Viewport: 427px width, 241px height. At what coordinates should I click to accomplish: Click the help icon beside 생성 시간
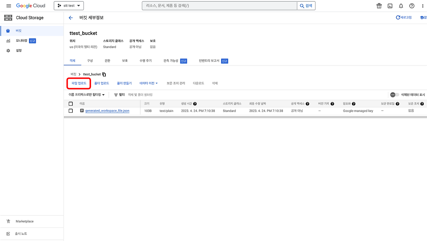point(195,104)
